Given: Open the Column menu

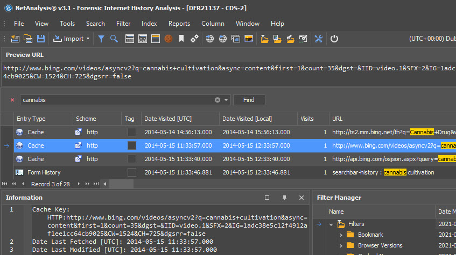Looking at the screenshot, I should point(213,24).
